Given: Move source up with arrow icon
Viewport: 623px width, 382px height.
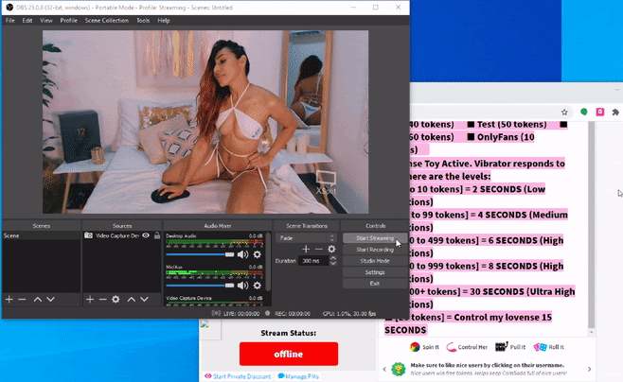Looking at the screenshot, I should tap(131, 300).
